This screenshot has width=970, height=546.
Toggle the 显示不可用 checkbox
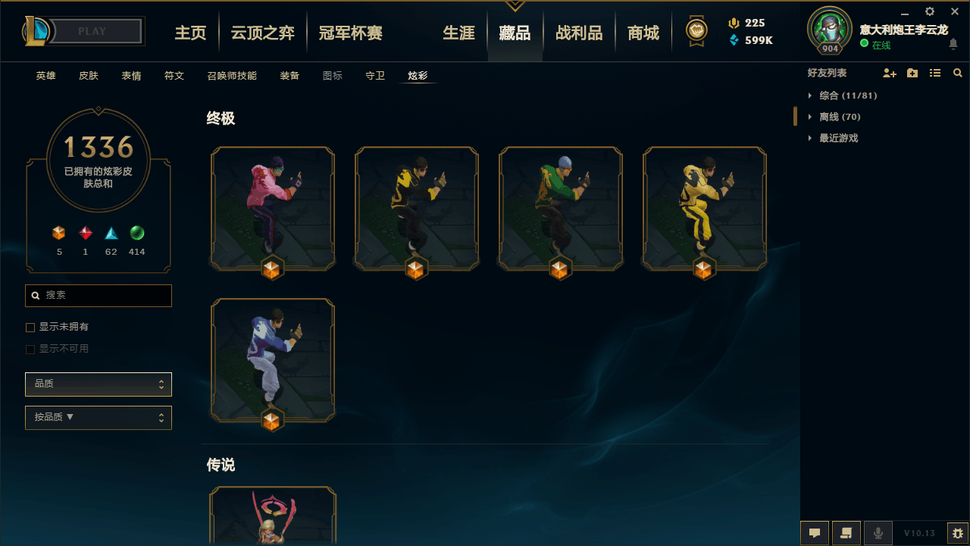30,350
